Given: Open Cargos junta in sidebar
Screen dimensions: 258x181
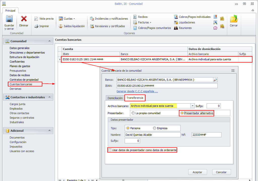Looking at the screenshot, I should click(x=17, y=104).
